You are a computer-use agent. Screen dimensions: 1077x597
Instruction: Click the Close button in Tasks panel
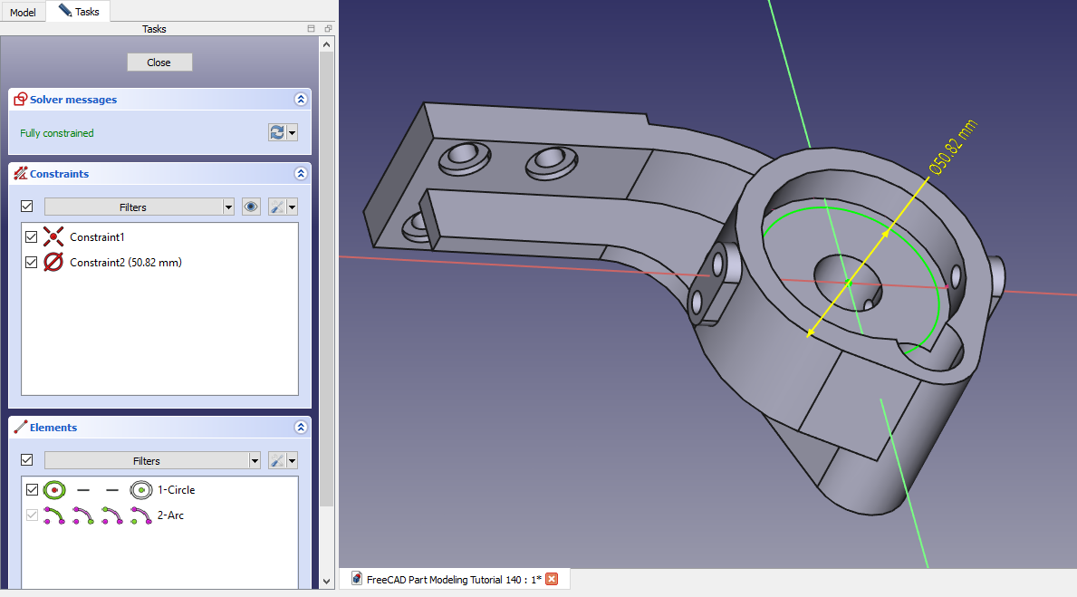pos(159,63)
